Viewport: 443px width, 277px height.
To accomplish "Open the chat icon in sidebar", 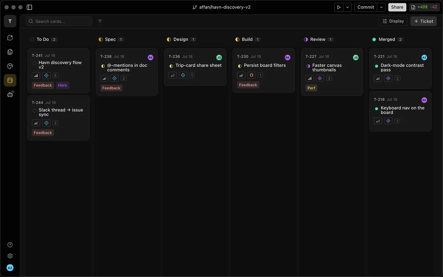I will tap(10, 38).
